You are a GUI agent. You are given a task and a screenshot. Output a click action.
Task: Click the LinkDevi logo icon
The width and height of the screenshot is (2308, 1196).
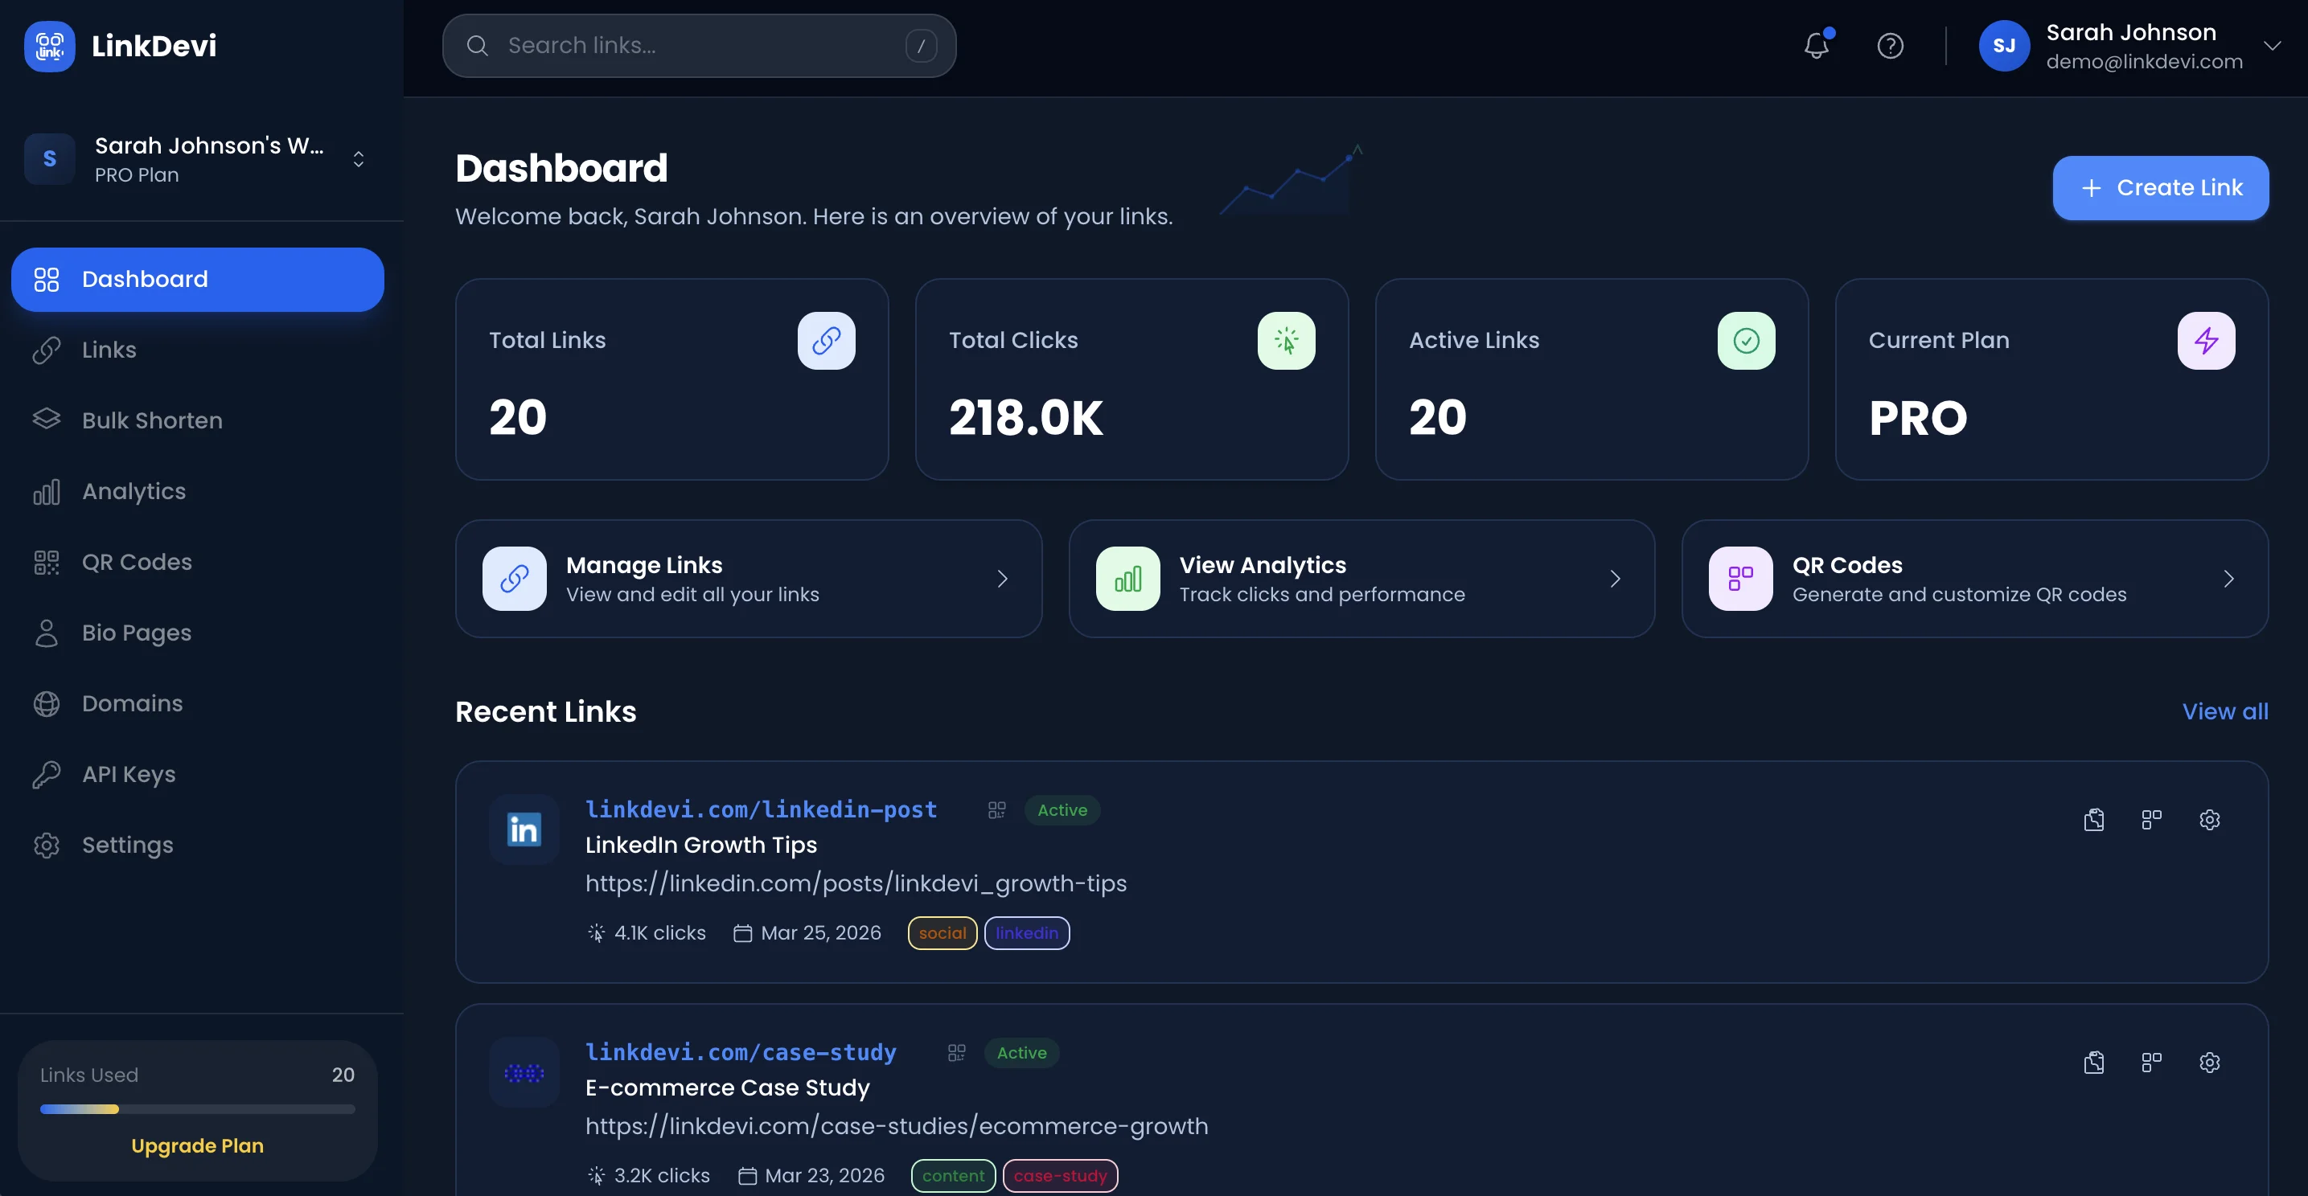point(49,46)
